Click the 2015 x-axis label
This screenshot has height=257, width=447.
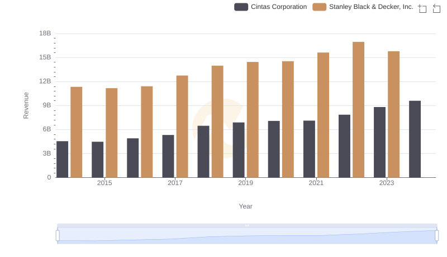(104, 183)
